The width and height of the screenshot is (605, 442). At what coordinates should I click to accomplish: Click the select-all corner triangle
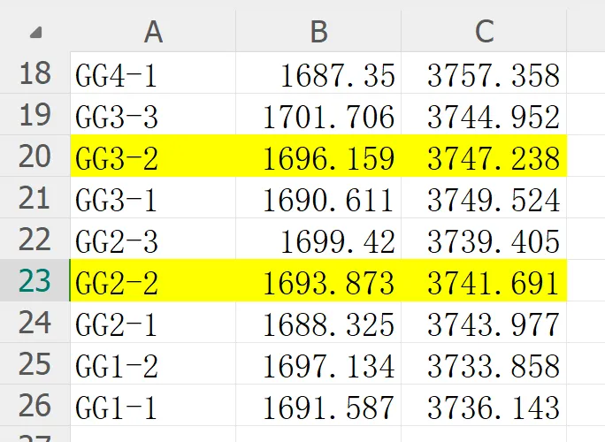[35, 33]
